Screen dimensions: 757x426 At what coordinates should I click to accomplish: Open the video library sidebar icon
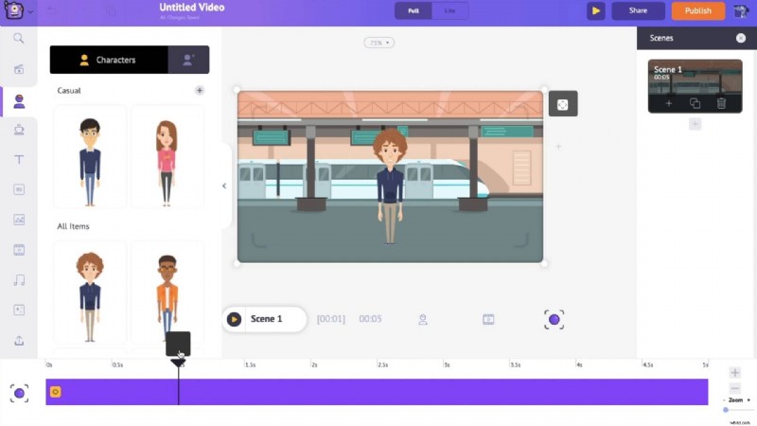19,250
